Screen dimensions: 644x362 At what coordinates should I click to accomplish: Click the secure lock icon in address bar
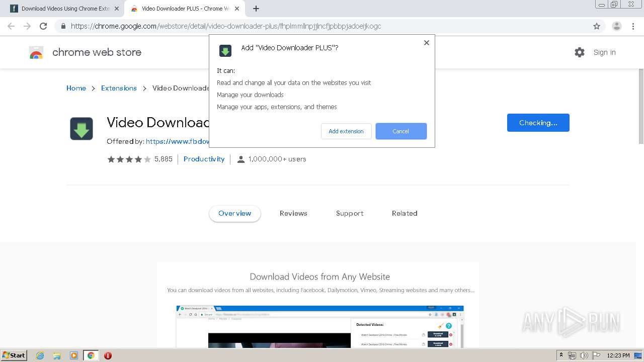click(x=63, y=26)
